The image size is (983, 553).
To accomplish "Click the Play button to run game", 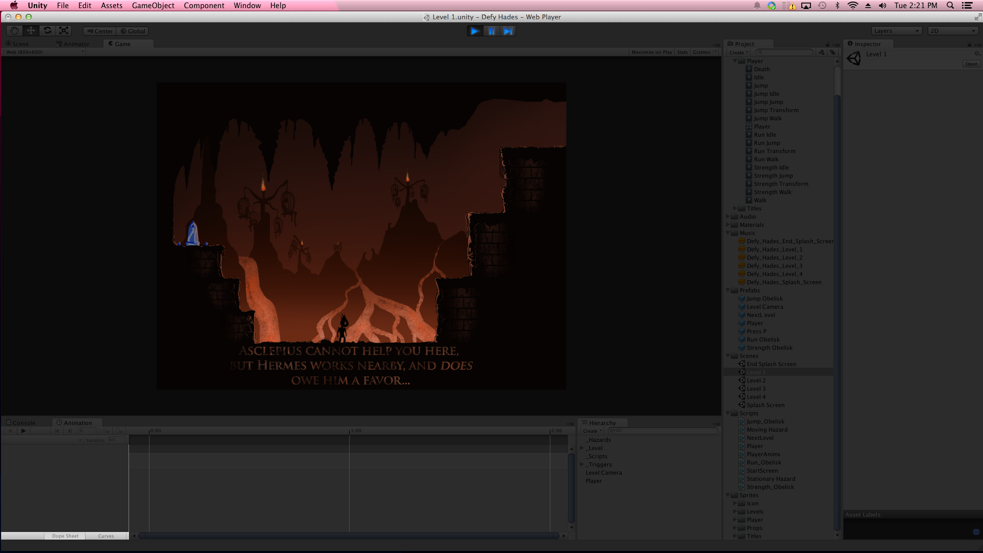I will click(475, 31).
